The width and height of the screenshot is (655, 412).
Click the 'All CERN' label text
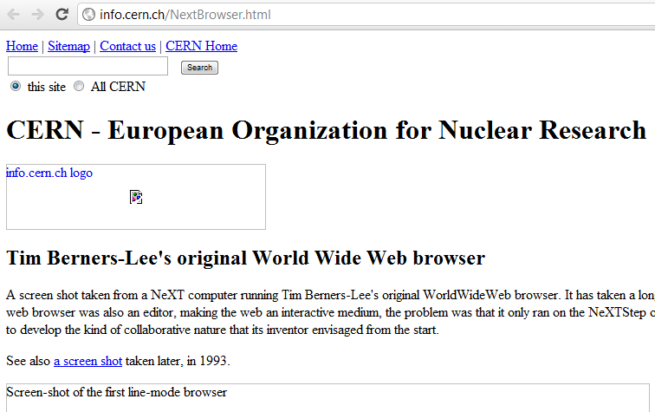tap(118, 87)
